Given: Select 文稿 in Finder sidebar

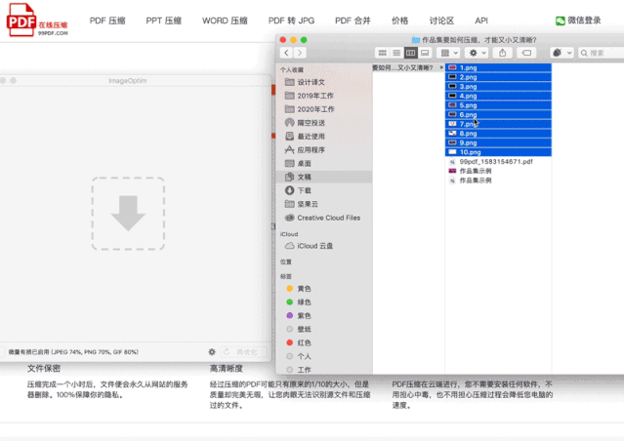Looking at the screenshot, I should pyautogui.click(x=324, y=177).
